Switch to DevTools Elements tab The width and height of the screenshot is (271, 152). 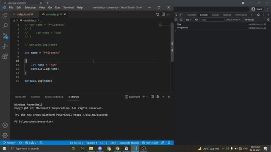191,15
